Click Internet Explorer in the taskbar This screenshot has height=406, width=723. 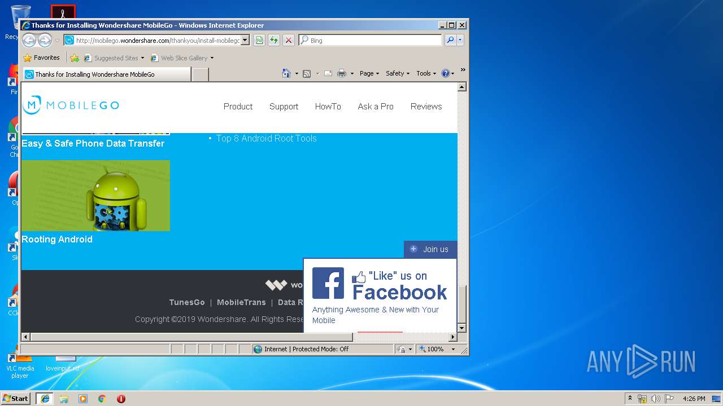pyautogui.click(x=45, y=399)
